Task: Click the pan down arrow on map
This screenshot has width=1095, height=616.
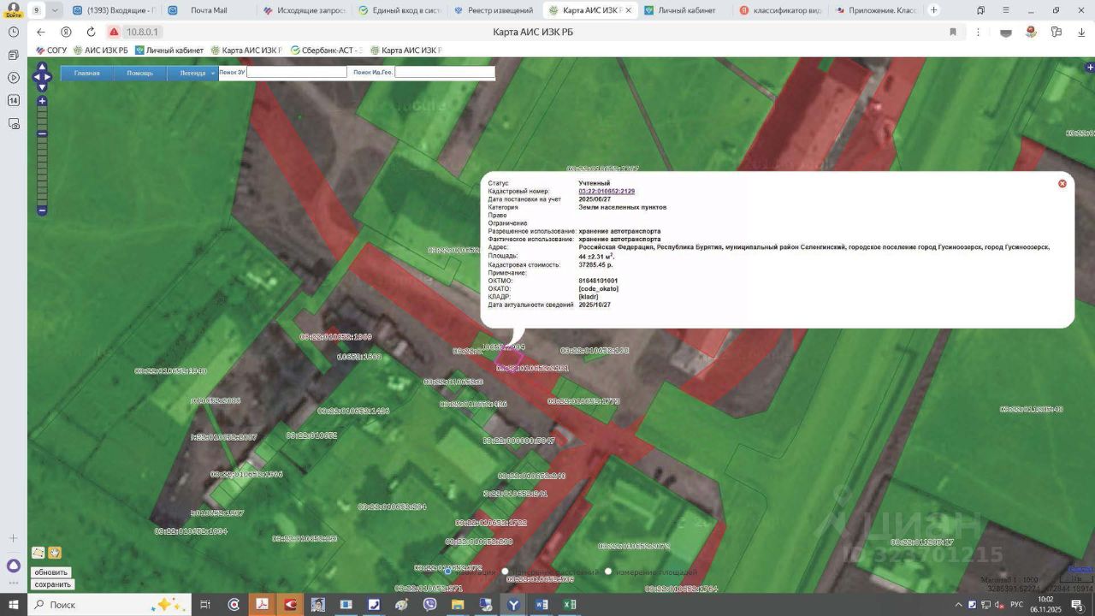Action: click(x=42, y=87)
